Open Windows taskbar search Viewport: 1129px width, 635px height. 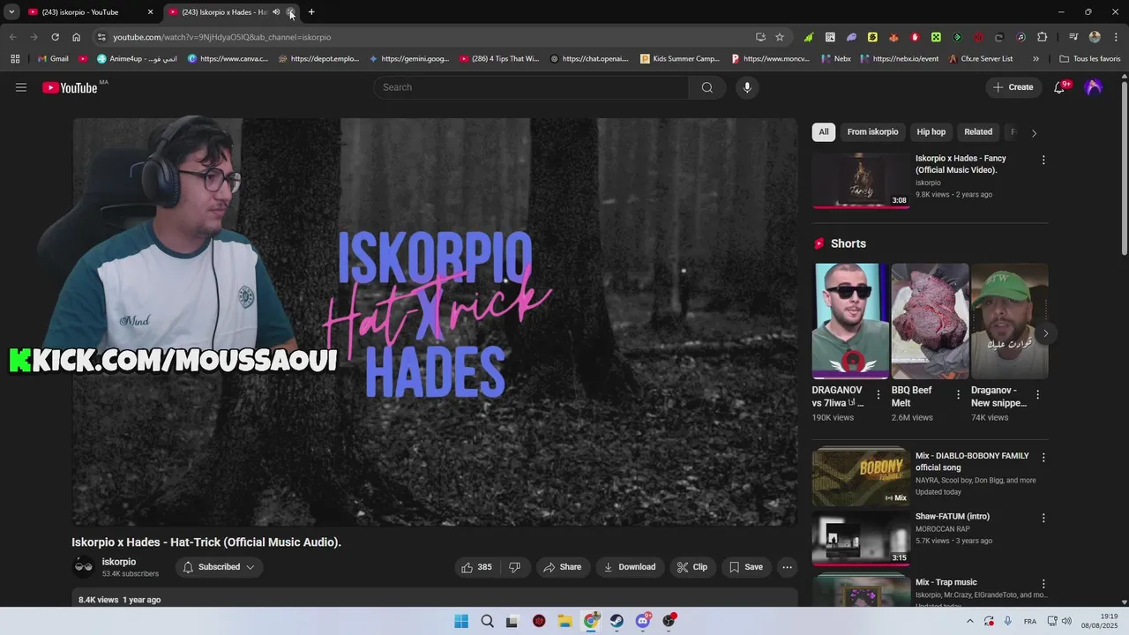487,621
